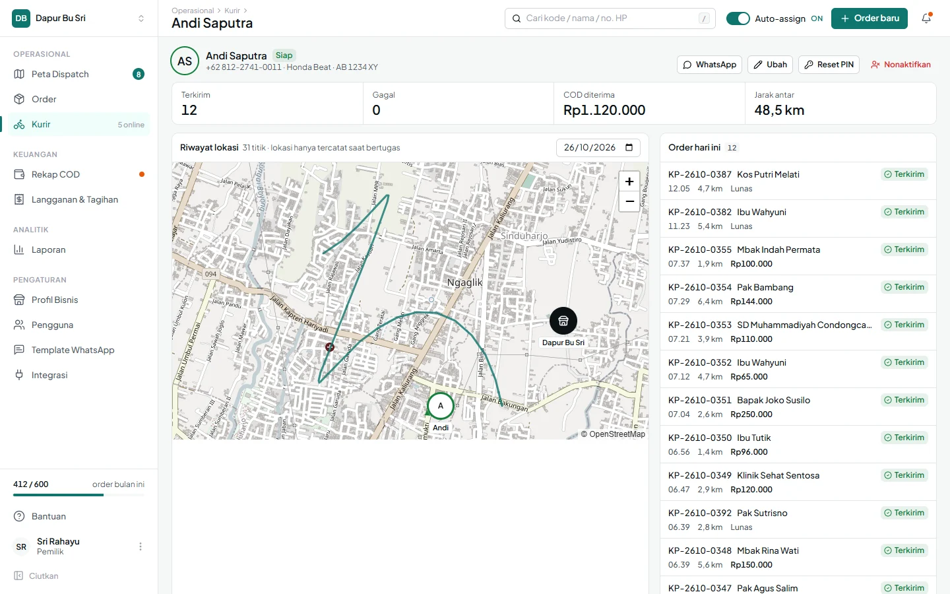
Task: Open order KP-2610-0355 Mbak Indah Permata
Action: click(x=798, y=256)
